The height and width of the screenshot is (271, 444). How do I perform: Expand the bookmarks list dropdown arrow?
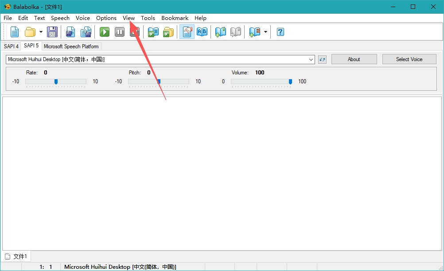(265, 32)
